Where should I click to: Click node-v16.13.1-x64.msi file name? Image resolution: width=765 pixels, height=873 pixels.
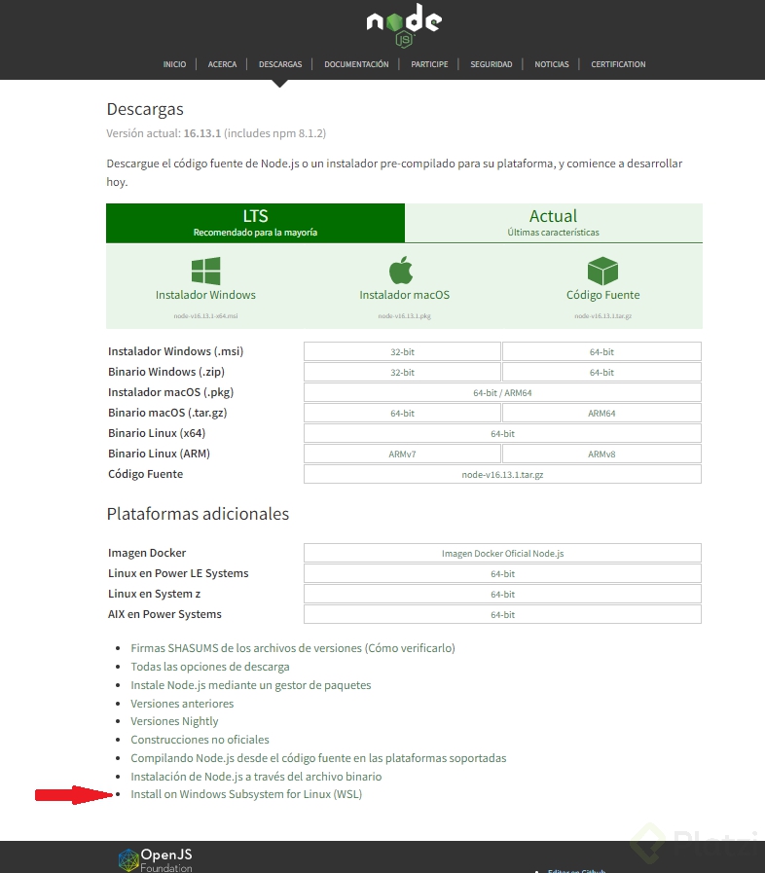tap(205, 315)
